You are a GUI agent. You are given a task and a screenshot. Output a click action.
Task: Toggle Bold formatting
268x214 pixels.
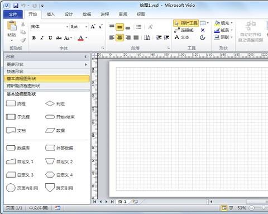click(34, 38)
